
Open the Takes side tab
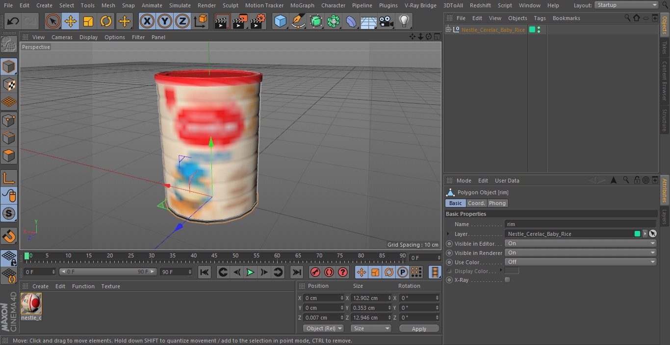[665, 47]
